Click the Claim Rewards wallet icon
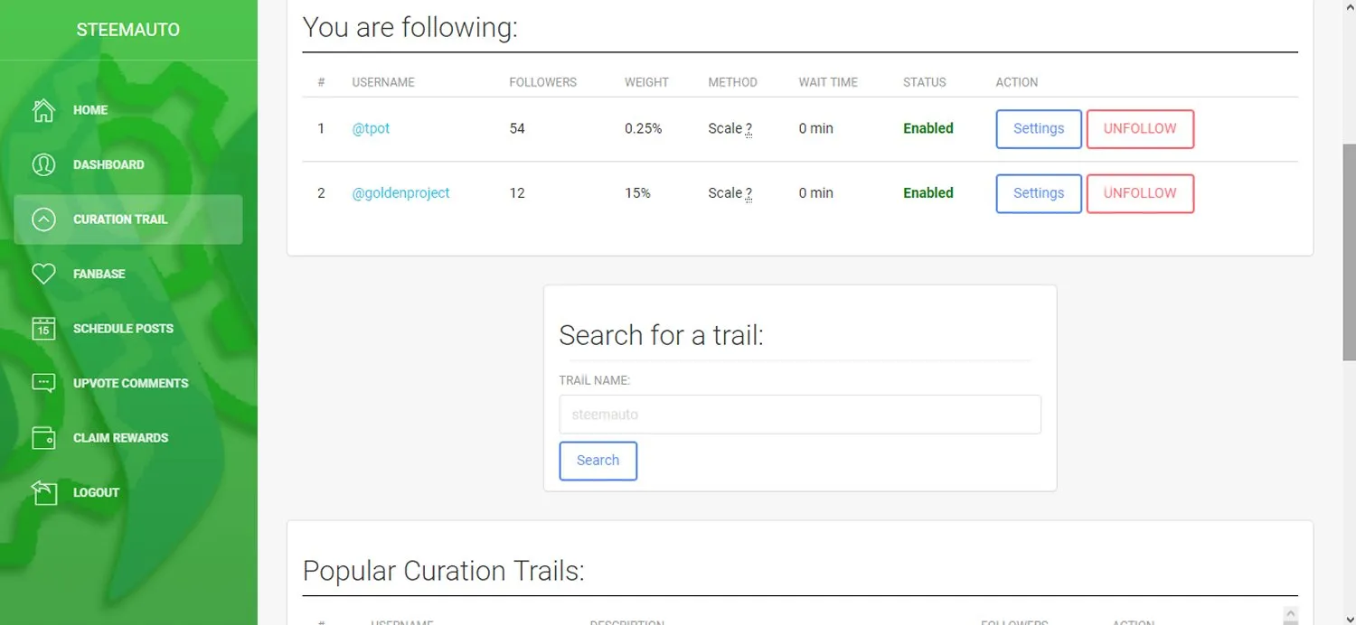The image size is (1356, 625). pos(43,438)
